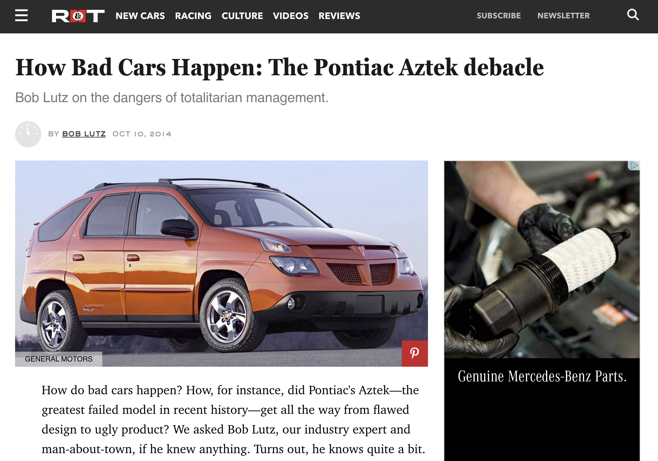The width and height of the screenshot is (658, 461).
Task: Click the Subscribe link
Action: coord(498,16)
